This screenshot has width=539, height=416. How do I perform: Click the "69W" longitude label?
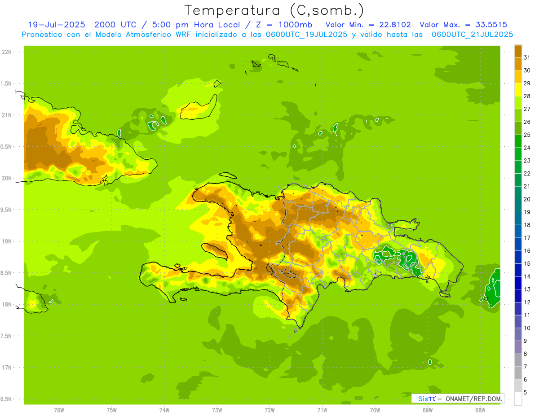tap(428, 410)
